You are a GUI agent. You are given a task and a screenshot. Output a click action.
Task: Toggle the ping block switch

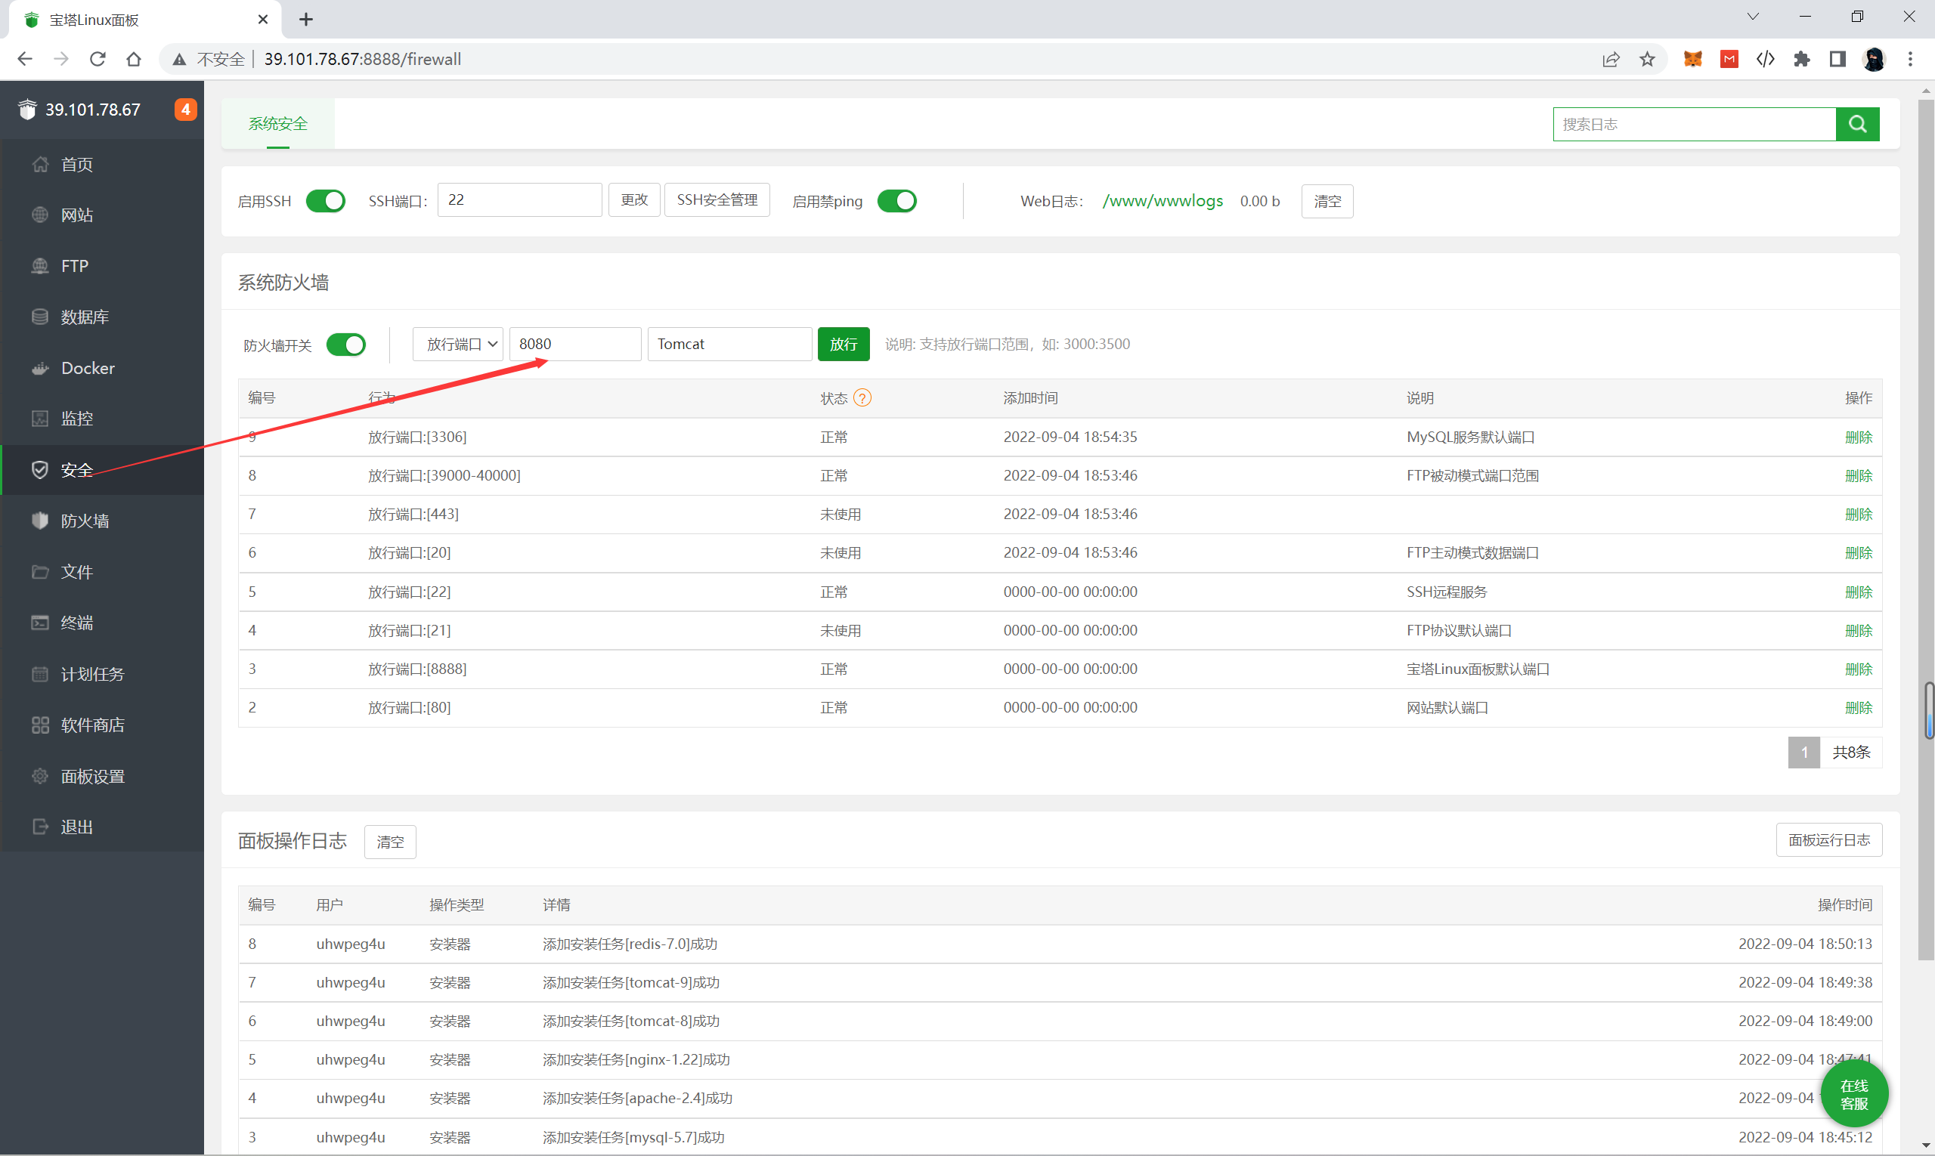896,201
